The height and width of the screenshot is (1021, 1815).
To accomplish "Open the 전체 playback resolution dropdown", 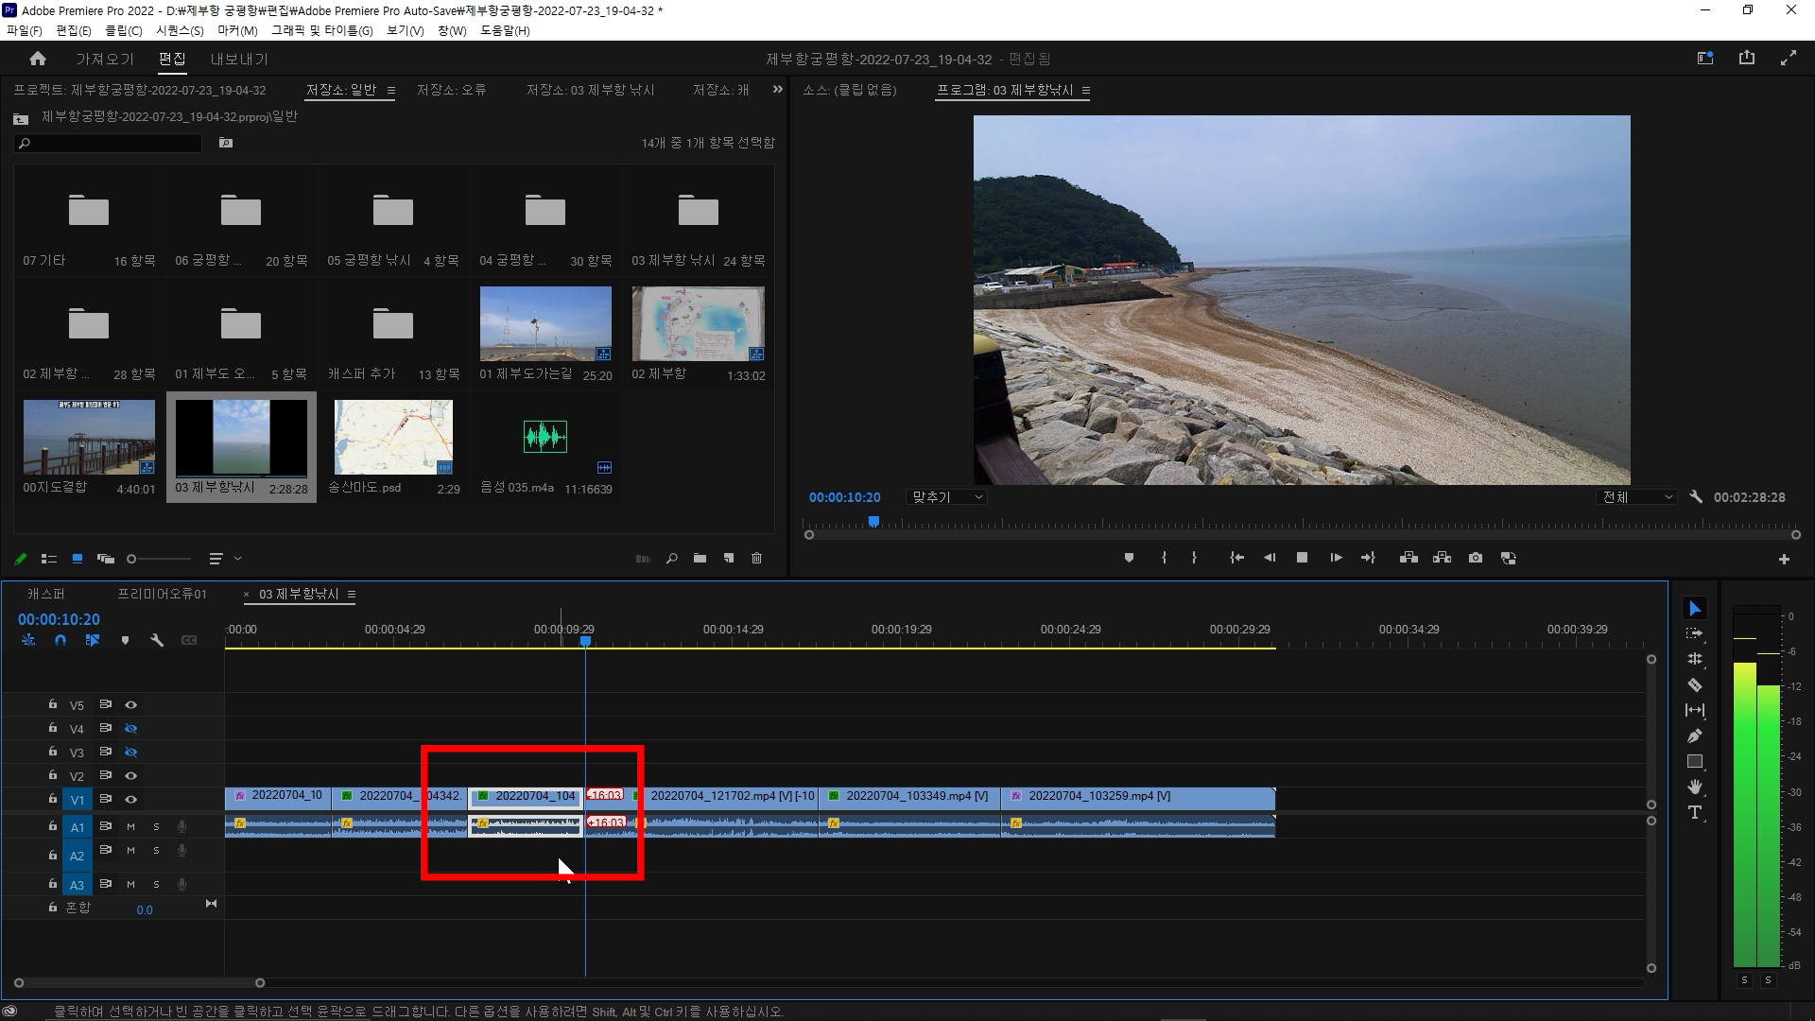I will (1637, 497).
